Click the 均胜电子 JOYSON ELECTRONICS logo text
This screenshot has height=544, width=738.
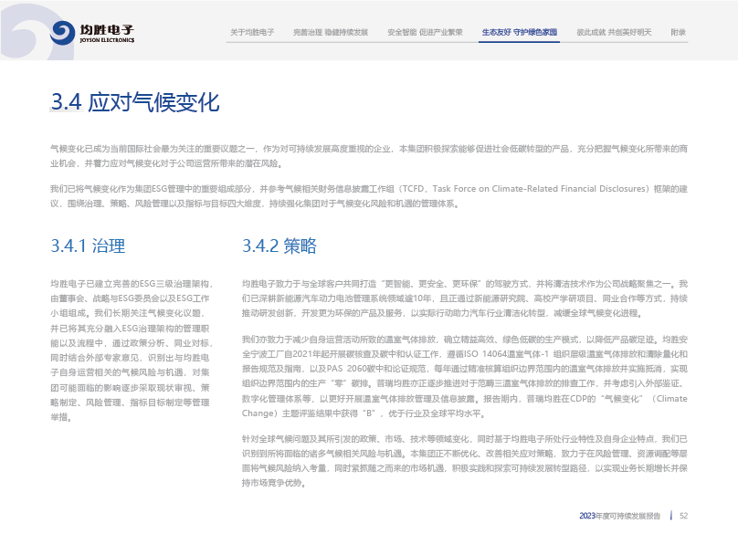[x=106, y=33]
